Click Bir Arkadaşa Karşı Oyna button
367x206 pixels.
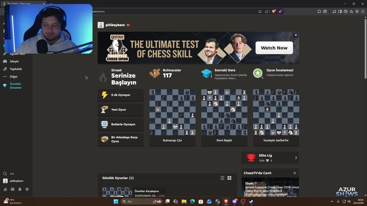tap(121, 139)
